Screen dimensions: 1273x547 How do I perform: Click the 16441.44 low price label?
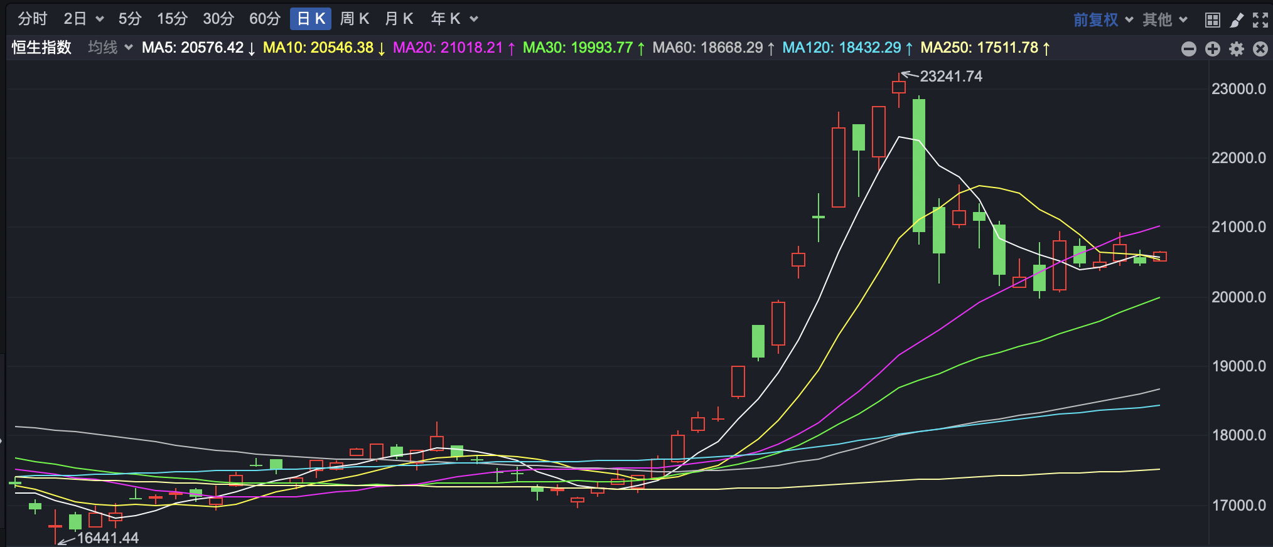[x=107, y=538]
